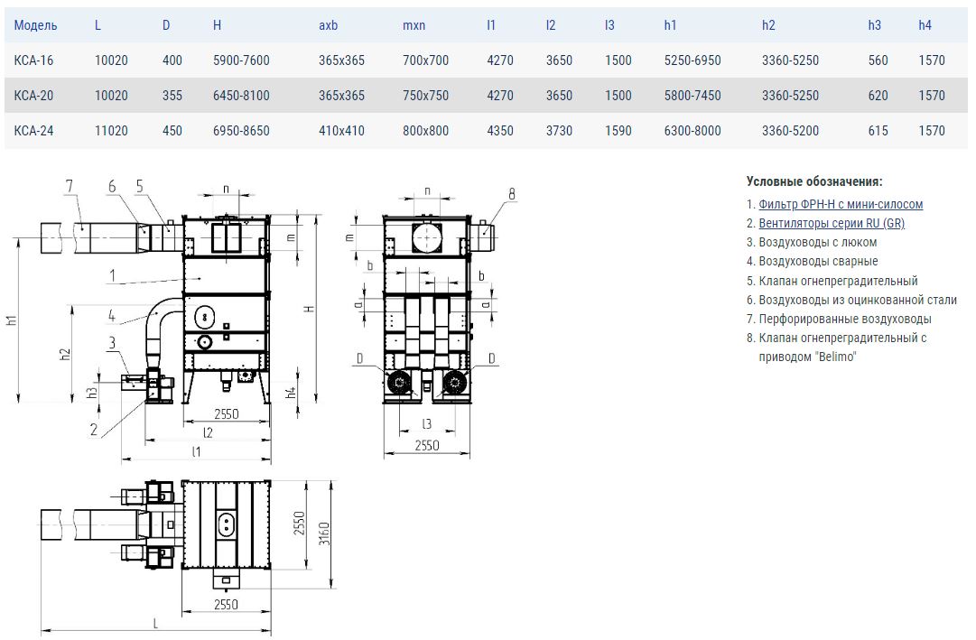The width and height of the screenshot is (976, 640).
Task: Select the Модель column header
Action: pos(35,25)
